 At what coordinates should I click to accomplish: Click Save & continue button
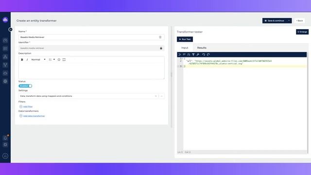click(x=274, y=20)
